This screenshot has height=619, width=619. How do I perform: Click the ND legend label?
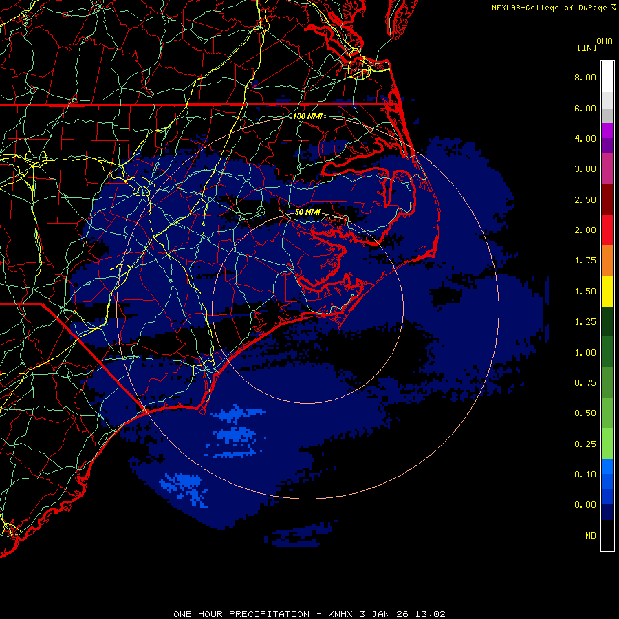pos(591,536)
